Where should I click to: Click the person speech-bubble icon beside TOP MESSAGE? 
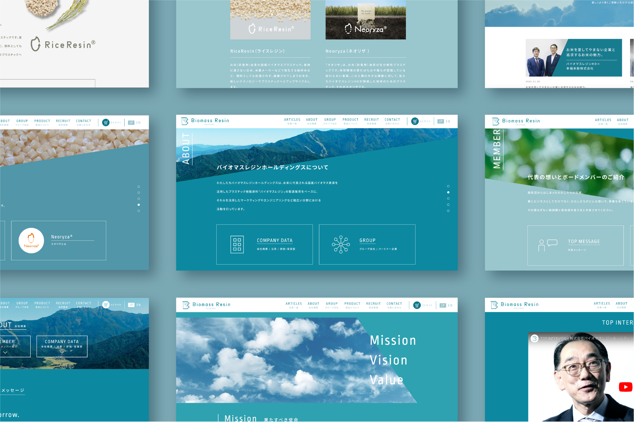tap(548, 246)
